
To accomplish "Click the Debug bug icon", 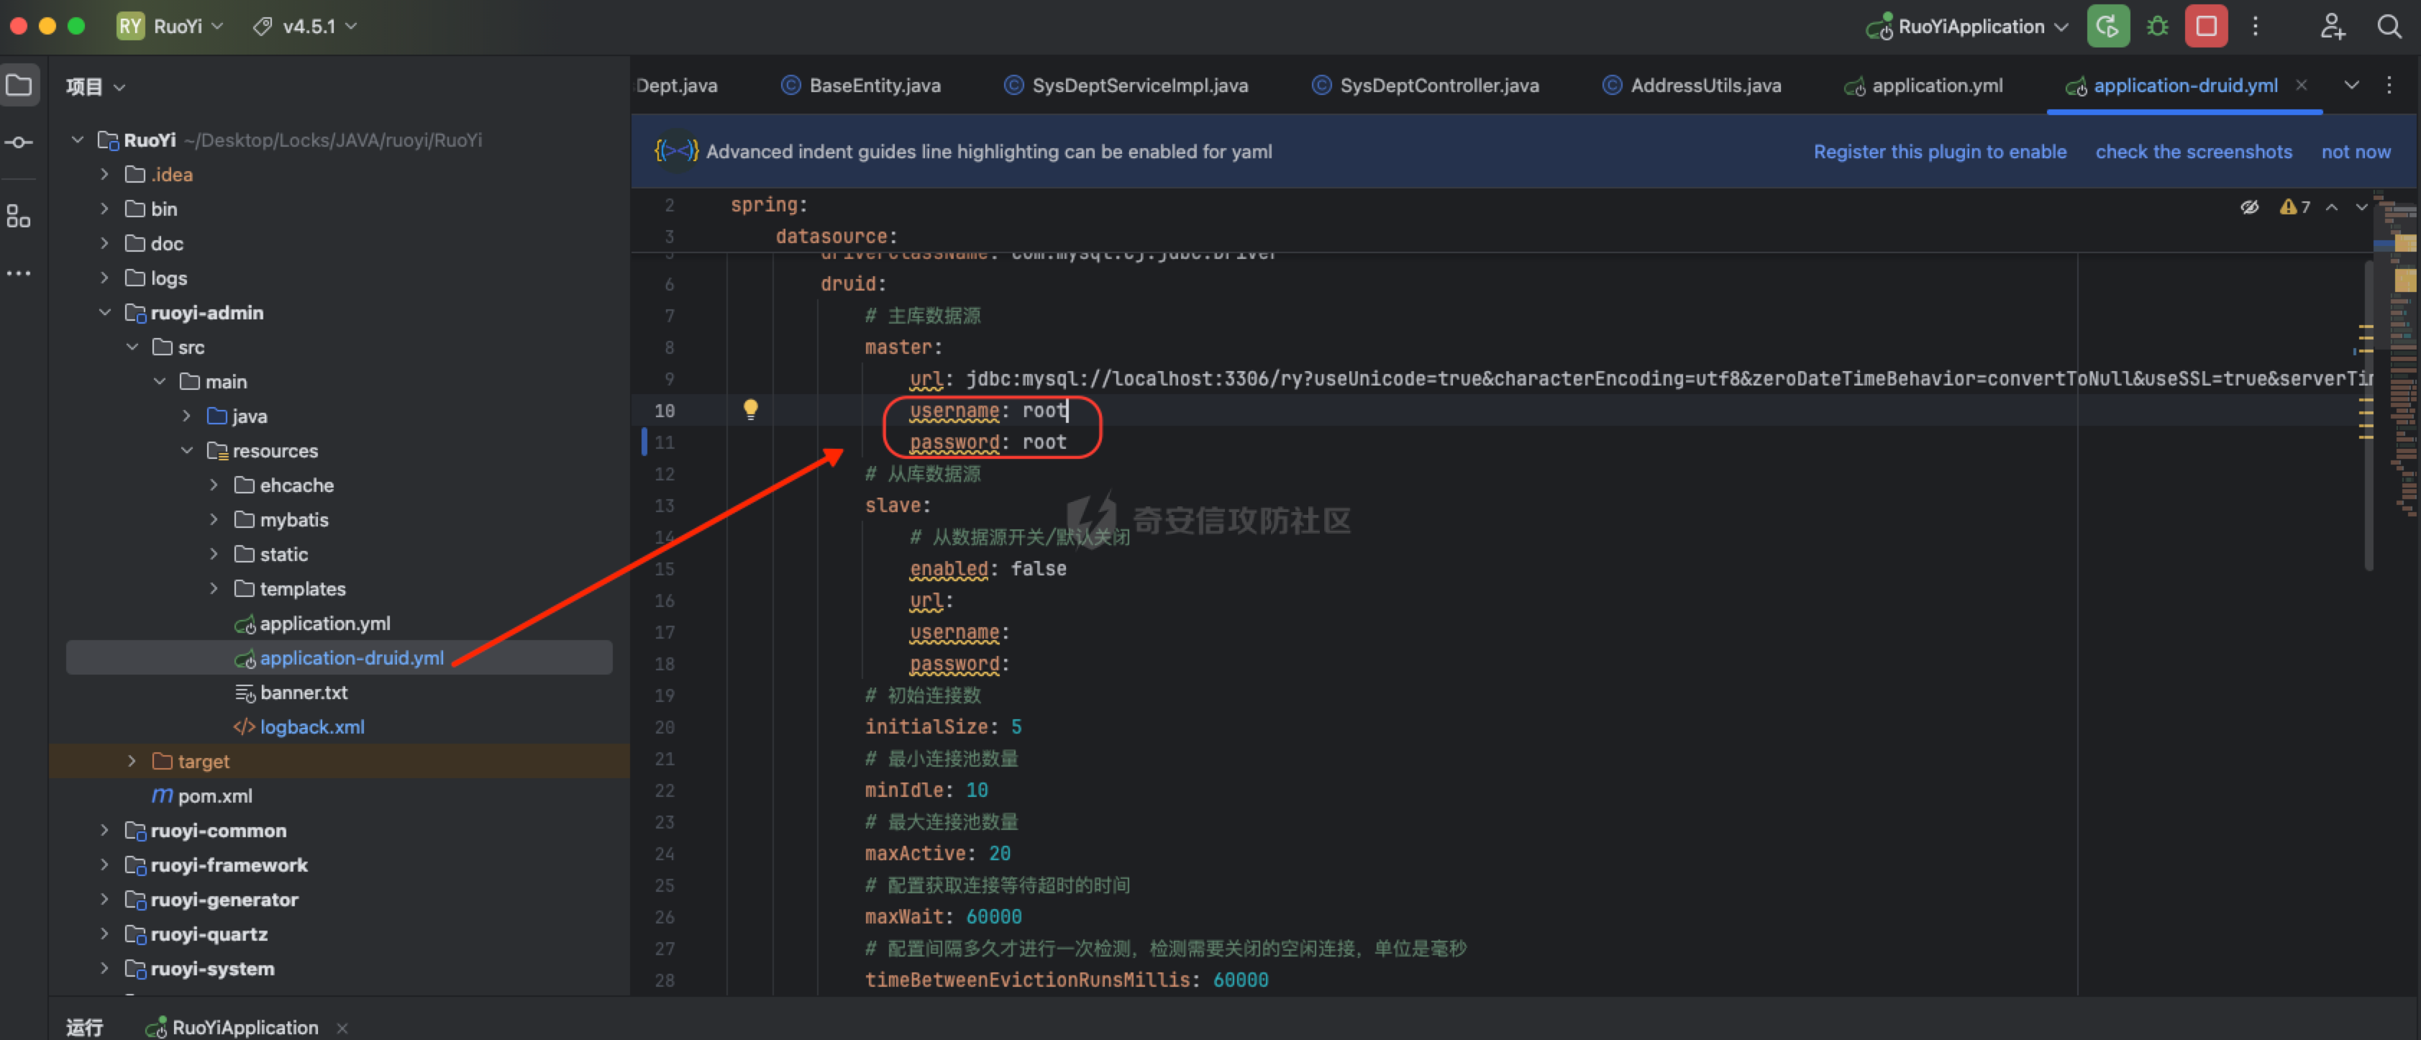I will (x=2158, y=27).
